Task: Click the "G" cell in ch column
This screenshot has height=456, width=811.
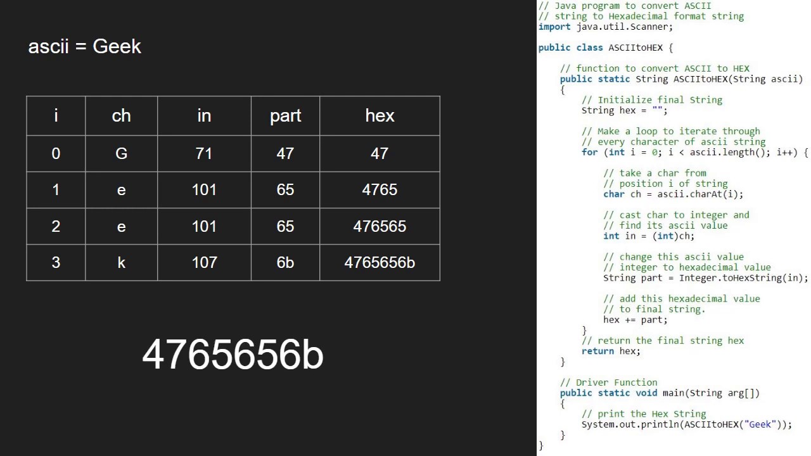Action: pyautogui.click(x=121, y=153)
